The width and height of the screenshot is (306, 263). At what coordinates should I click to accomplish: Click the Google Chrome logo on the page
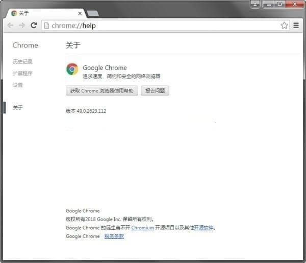point(72,69)
